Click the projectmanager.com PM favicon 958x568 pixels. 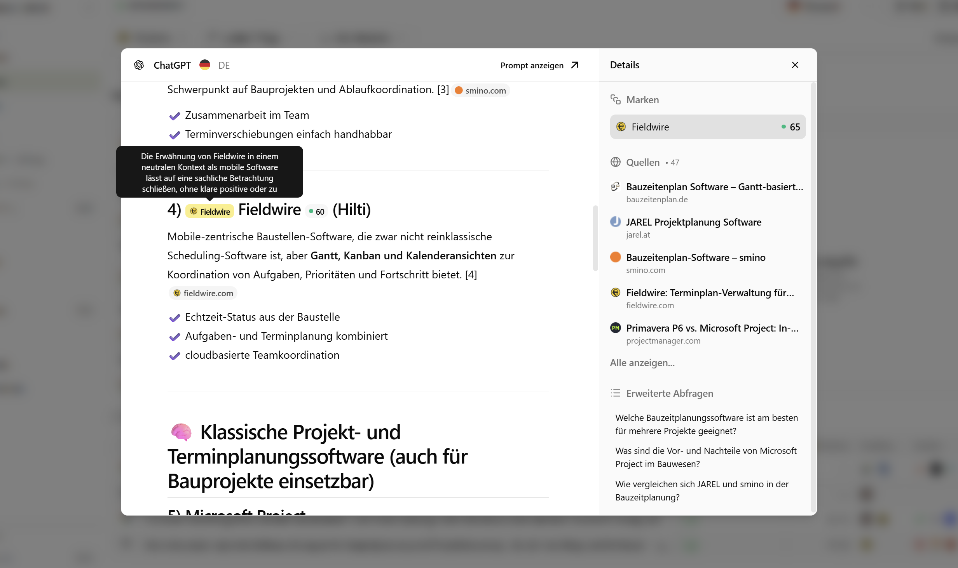point(615,328)
